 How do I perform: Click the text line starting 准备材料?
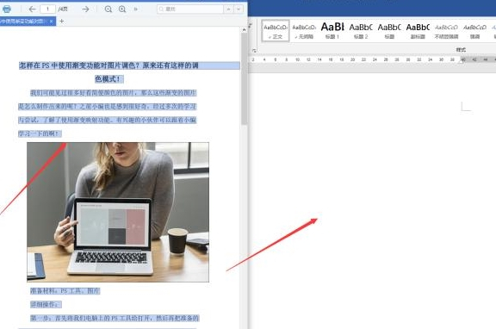click(x=65, y=291)
